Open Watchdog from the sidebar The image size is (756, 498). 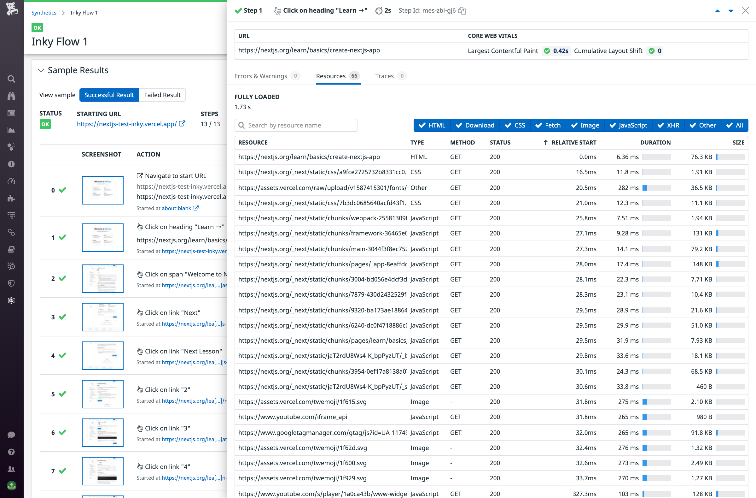point(11,96)
